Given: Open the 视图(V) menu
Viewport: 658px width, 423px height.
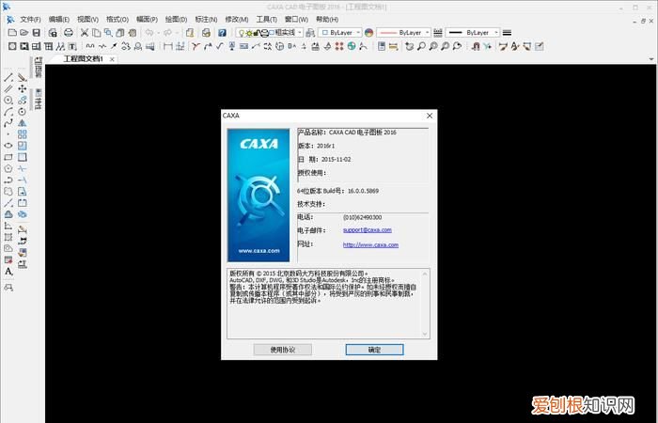Looking at the screenshot, I should 87,20.
